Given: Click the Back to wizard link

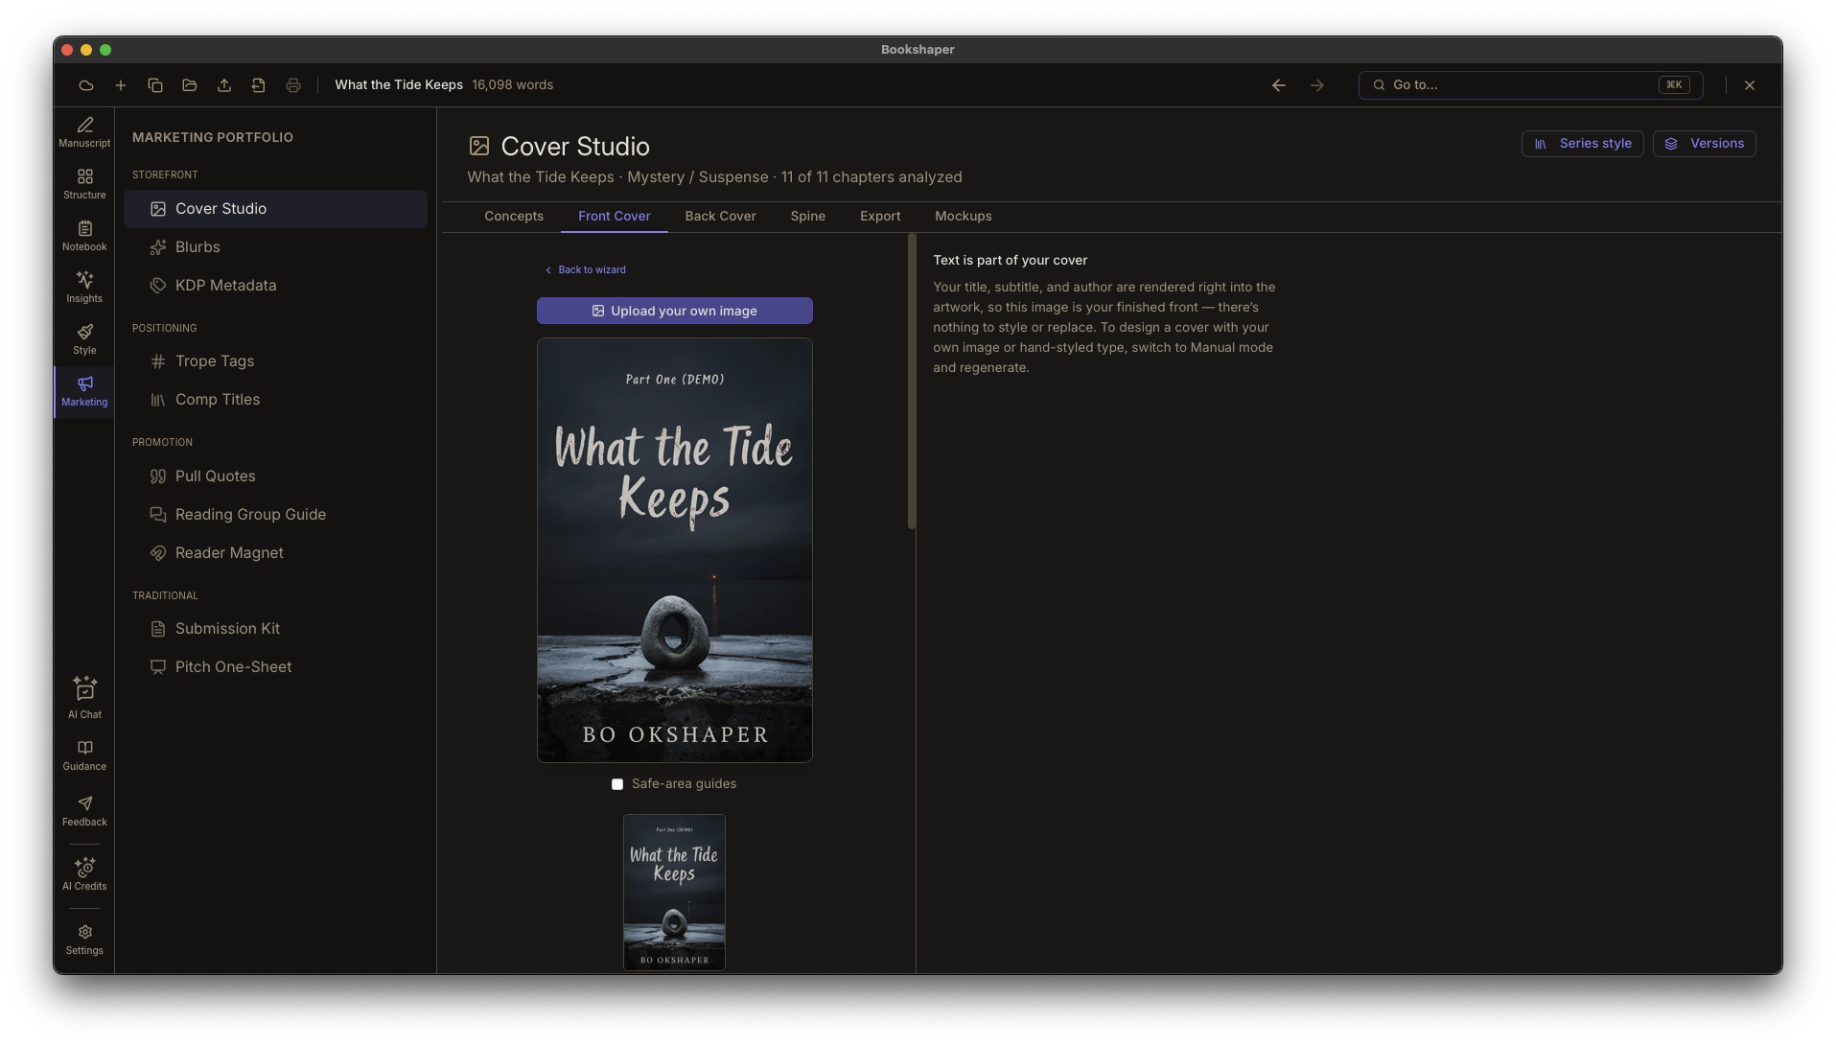Looking at the screenshot, I should pyautogui.click(x=585, y=270).
